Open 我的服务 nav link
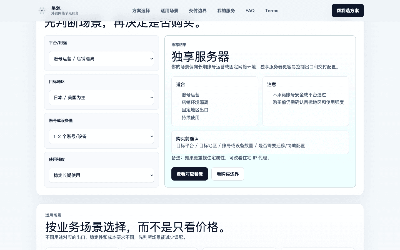This screenshot has height=250, width=400. coord(226,11)
